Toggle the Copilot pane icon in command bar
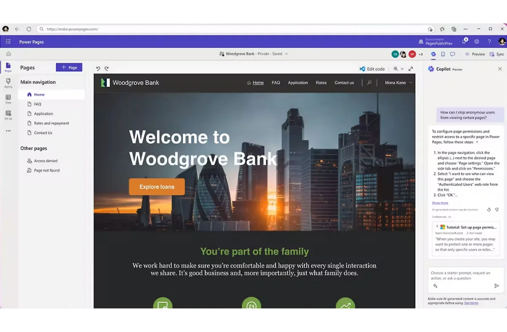 [433, 54]
